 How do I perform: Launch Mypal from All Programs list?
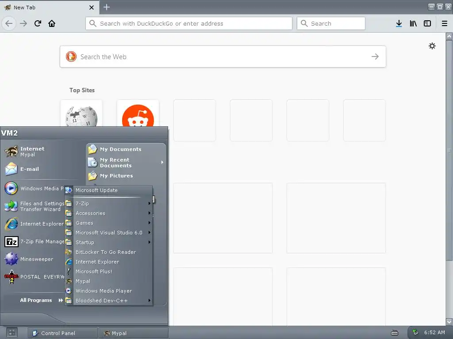coord(109,281)
